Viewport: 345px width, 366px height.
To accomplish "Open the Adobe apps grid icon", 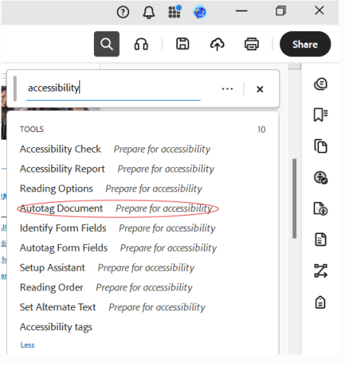I will [175, 11].
